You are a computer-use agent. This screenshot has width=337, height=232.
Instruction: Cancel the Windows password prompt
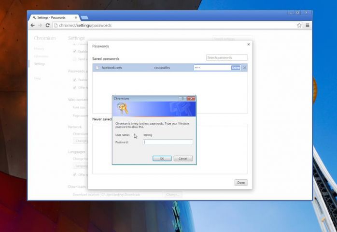pos(183,159)
